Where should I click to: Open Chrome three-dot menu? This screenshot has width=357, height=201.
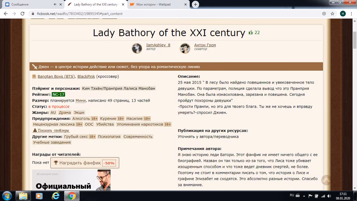(x=351, y=14)
